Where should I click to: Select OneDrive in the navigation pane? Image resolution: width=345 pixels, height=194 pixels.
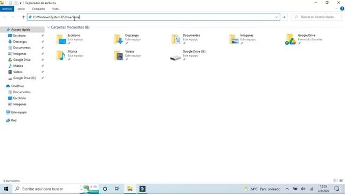pyautogui.click(x=17, y=86)
